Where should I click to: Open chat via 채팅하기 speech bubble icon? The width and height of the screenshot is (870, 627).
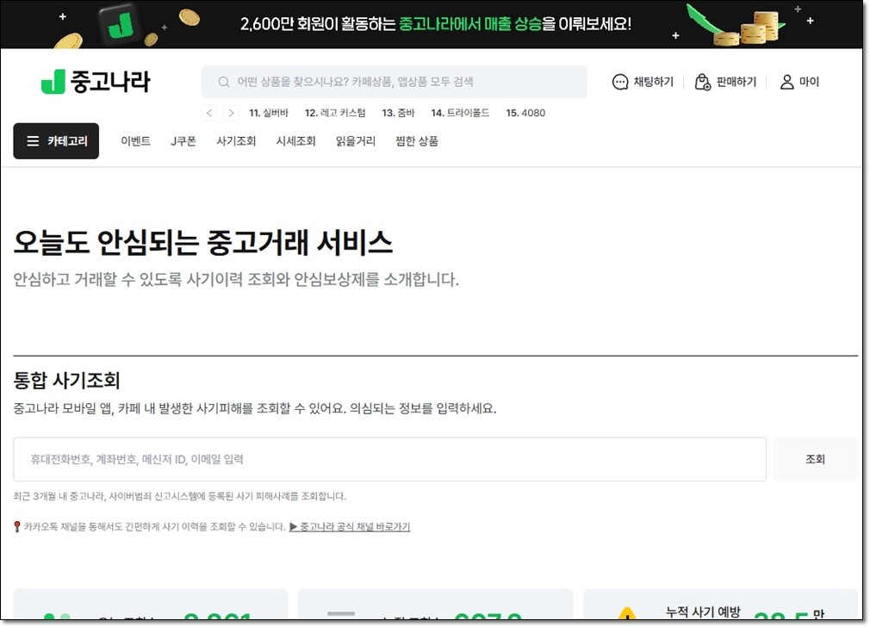pos(620,82)
